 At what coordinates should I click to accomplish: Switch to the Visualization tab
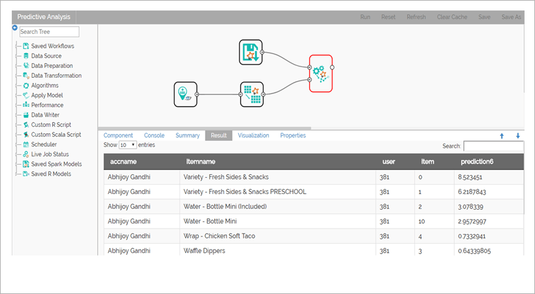pos(254,135)
